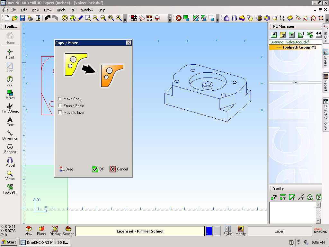Image resolution: width=329 pixels, height=247 pixels.
Task: Click the grey Redo arrow icon
Action: pos(55,18)
